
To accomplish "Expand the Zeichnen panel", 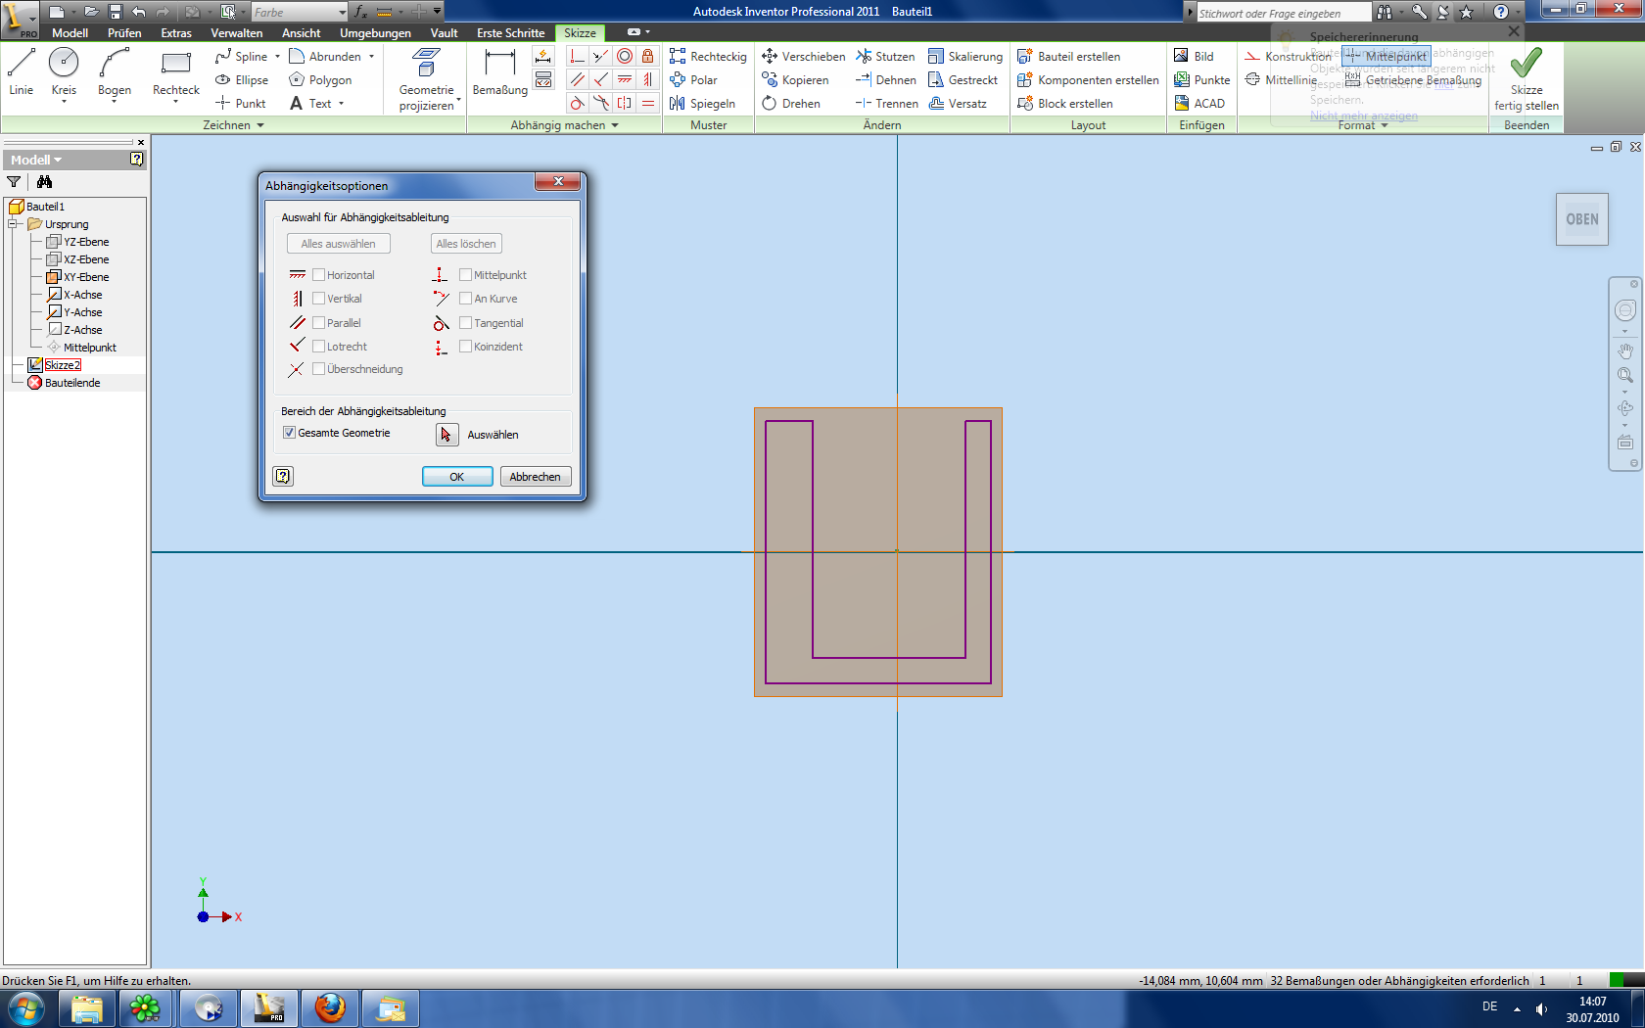I will coord(233,125).
